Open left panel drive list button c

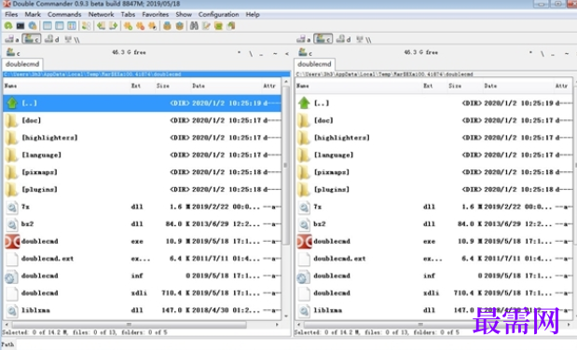tap(13, 52)
